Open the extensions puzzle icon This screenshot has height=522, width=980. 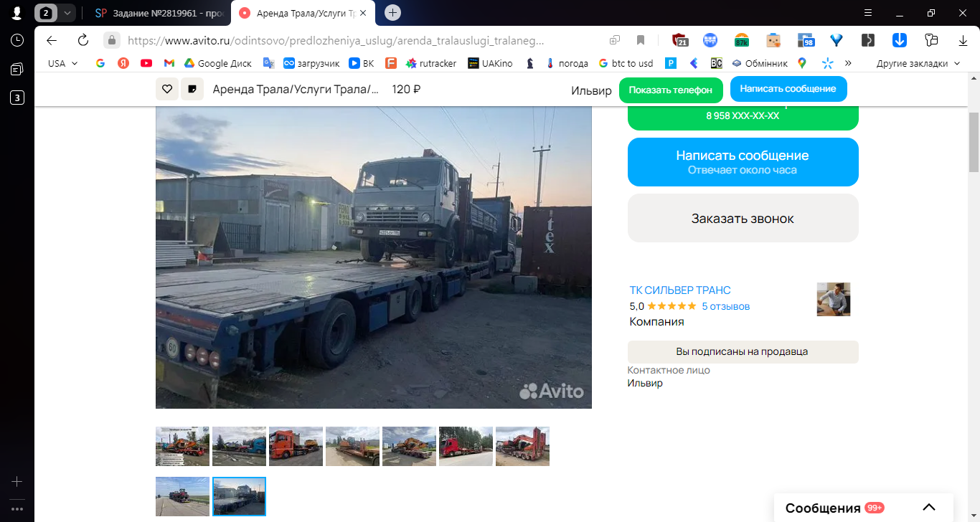coord(931,40)
